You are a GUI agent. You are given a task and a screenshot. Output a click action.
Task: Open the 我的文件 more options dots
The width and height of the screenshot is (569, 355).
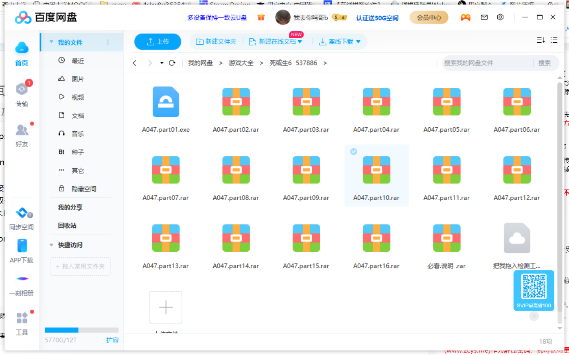[108, 42]
